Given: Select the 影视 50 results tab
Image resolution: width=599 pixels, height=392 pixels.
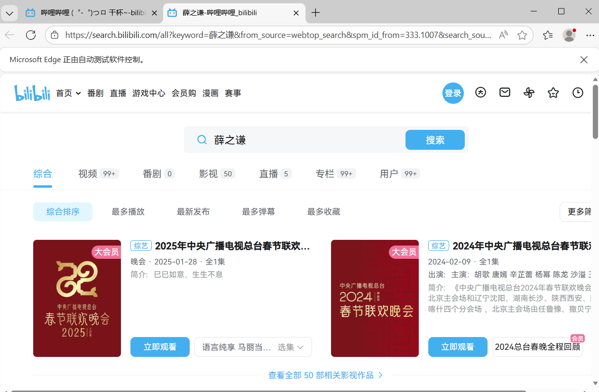Looking at the screenshot, I should pos(217,174).
